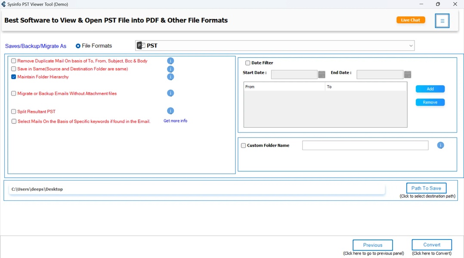Screen dimensions: 464x258
Task: Open the Start Date calendar picker
Action: [322, 74]
